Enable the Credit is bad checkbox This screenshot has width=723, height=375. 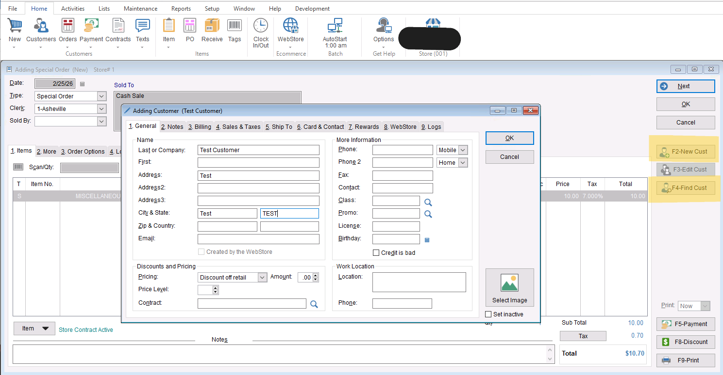tap(376, 252)
